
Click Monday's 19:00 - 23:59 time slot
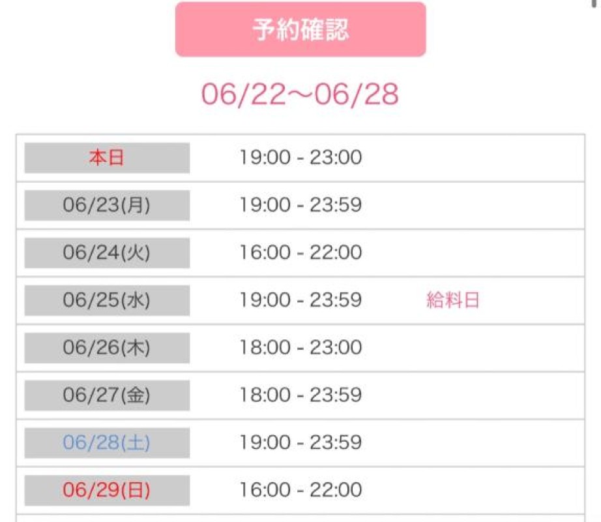[301, 205]
